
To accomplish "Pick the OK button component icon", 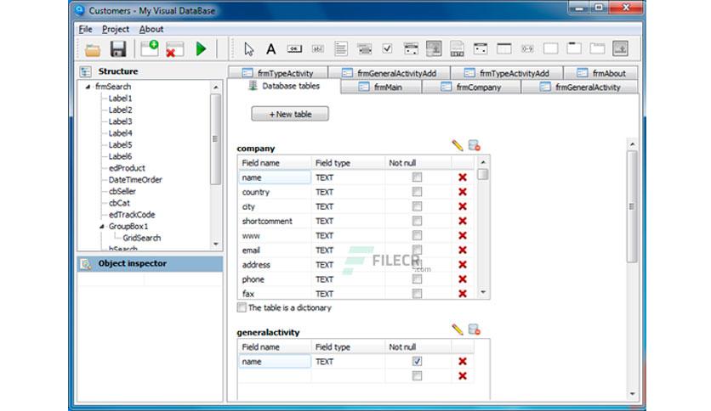I will [294, 48].
